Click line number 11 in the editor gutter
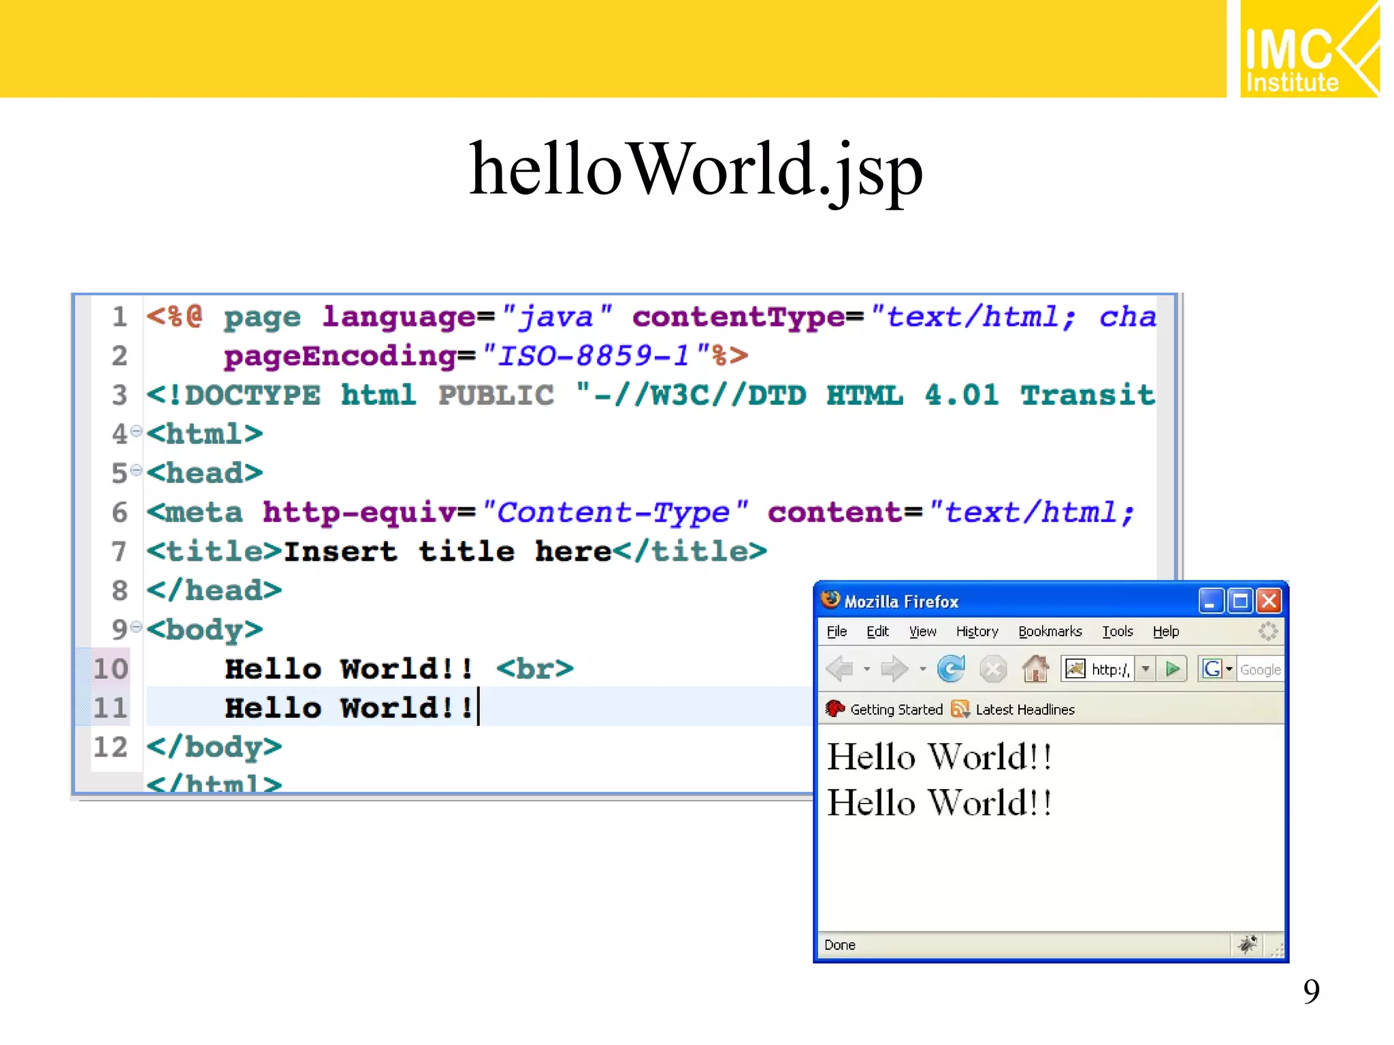1394x1045 pixels. (110, 708)
